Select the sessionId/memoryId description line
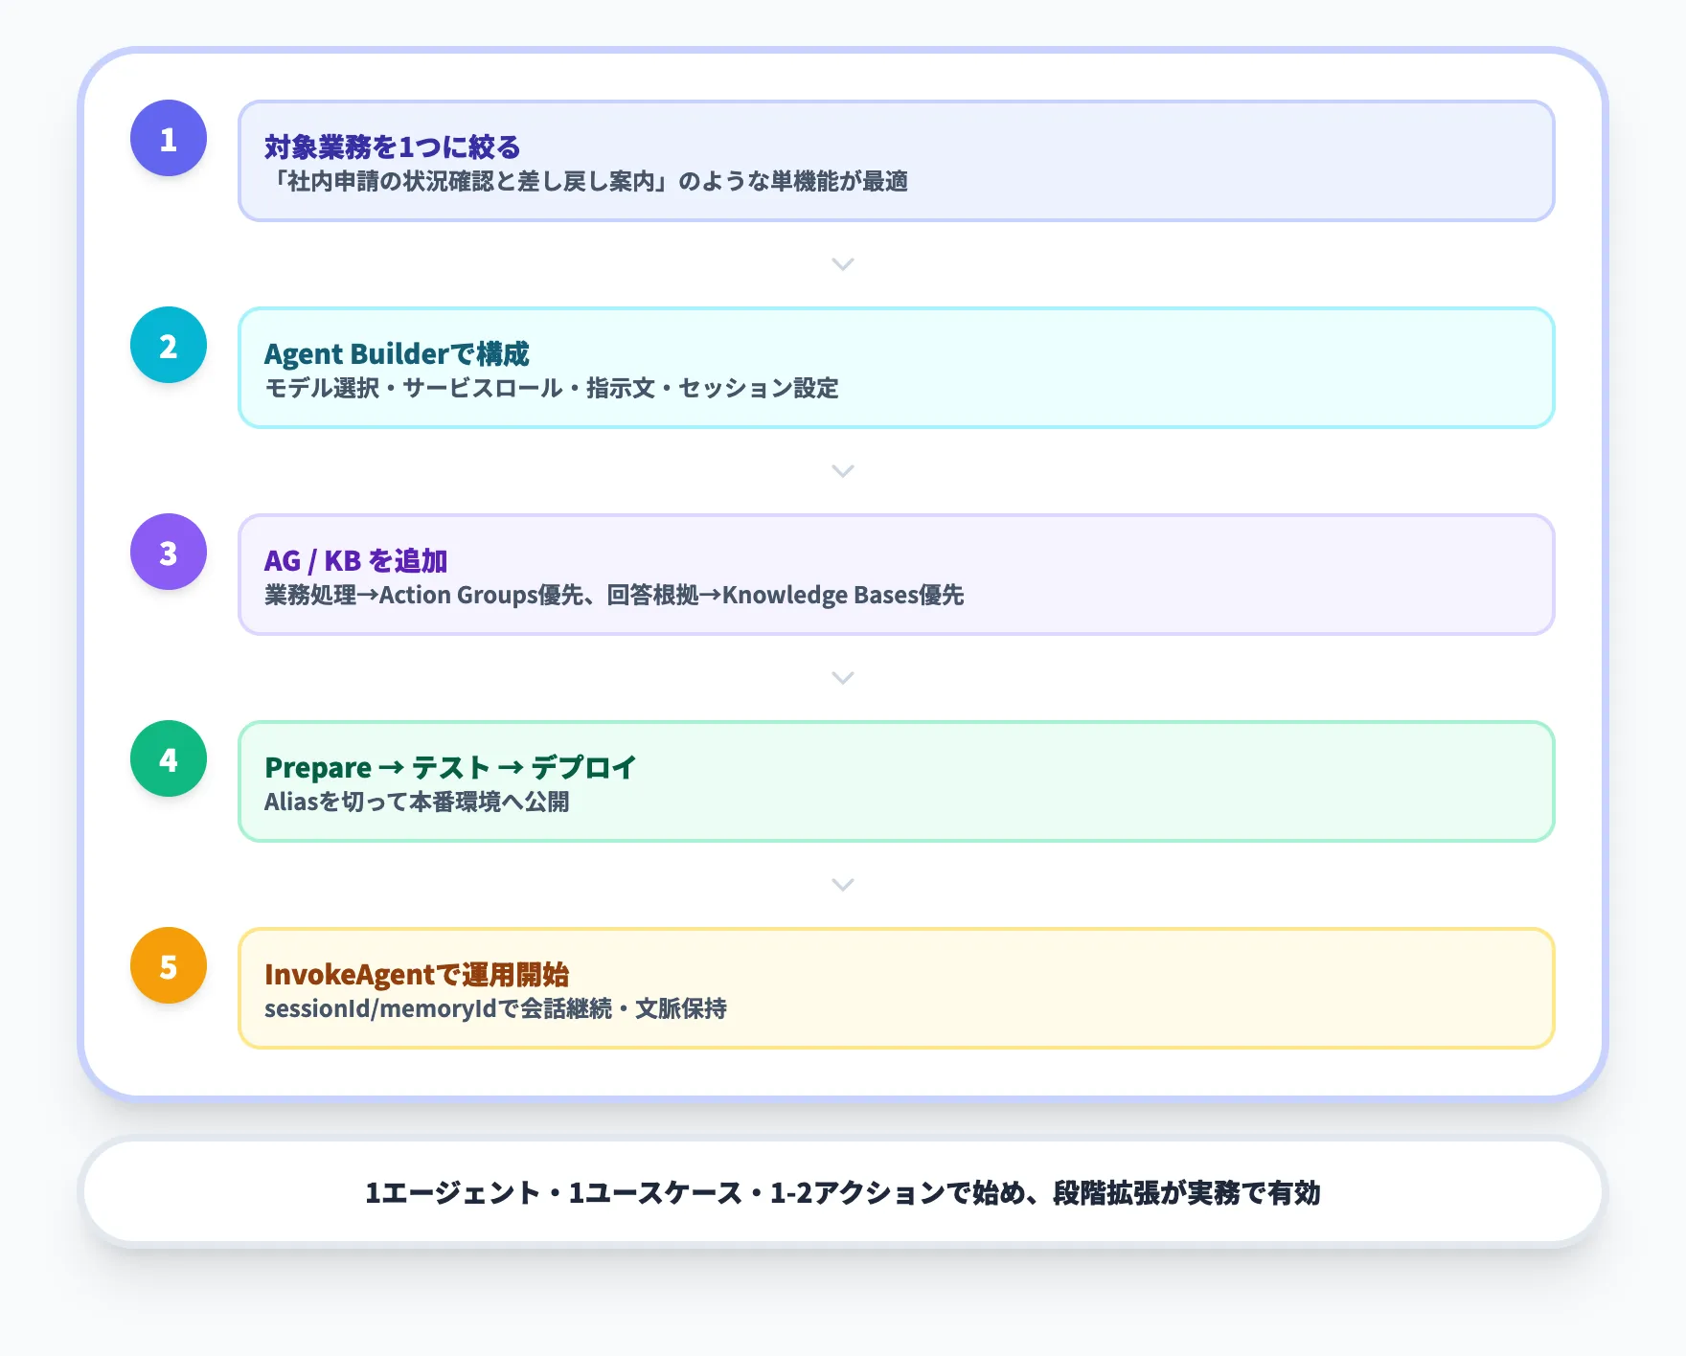This screenshot has width=1686, height=1356. pyautogui.click(x=497, y=1008)
